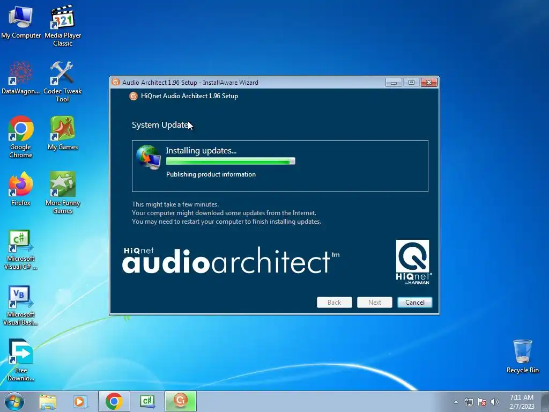Click the setup window title bar icon
549x412 pixels.
click(116, 82)
